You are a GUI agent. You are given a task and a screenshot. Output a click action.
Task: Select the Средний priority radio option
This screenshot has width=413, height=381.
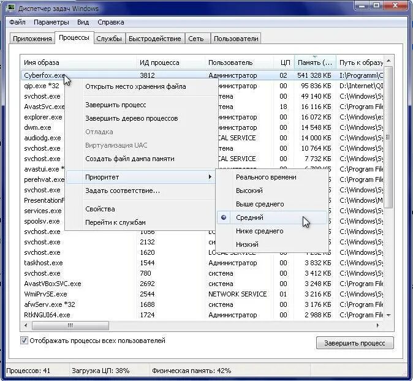pyautogui.click(x=272, y=217)
